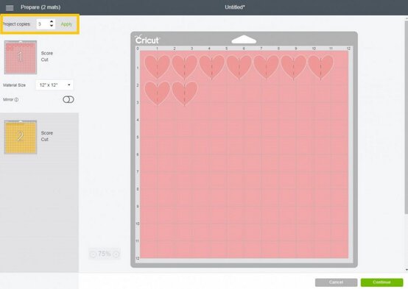Open the Material Size dropdown
Viewport: 408px width, 289px height.
click(x=54, y=85)
